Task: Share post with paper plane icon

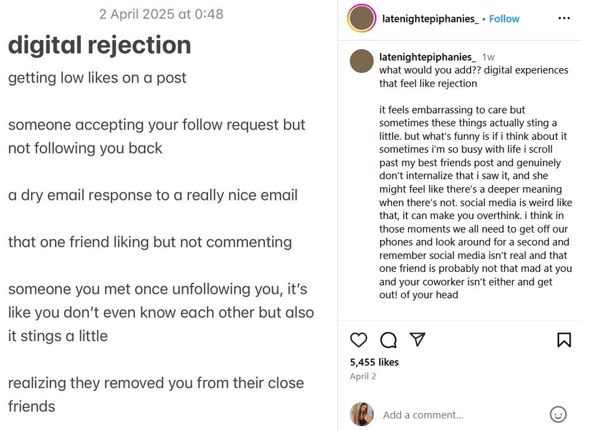Action: click(417, 339)
